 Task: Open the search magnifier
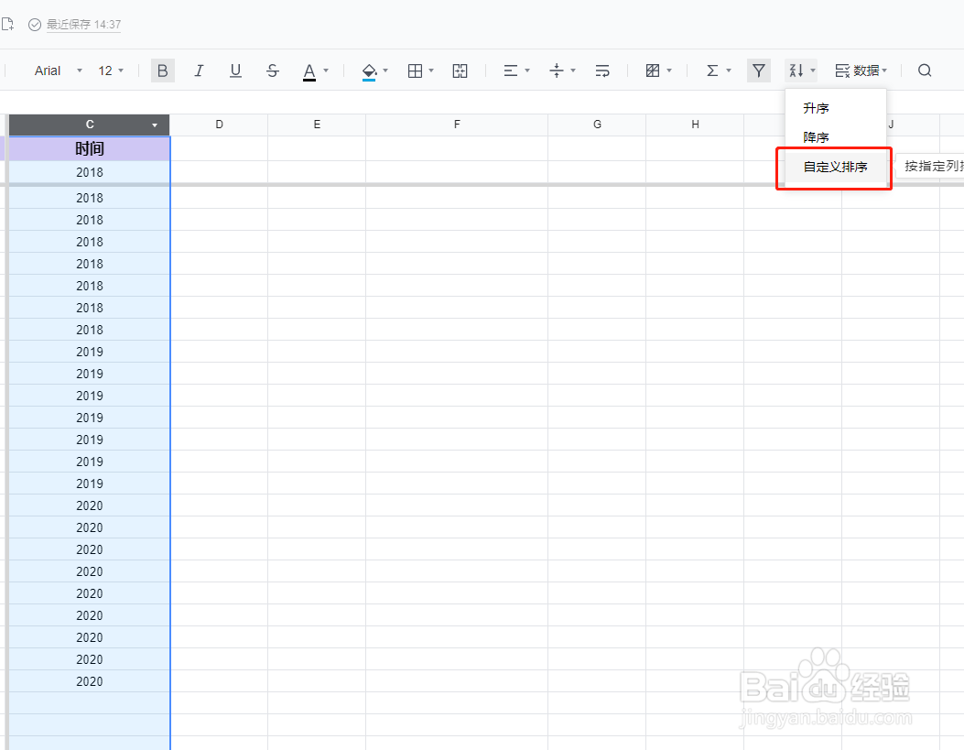click(x=925, y=71)
